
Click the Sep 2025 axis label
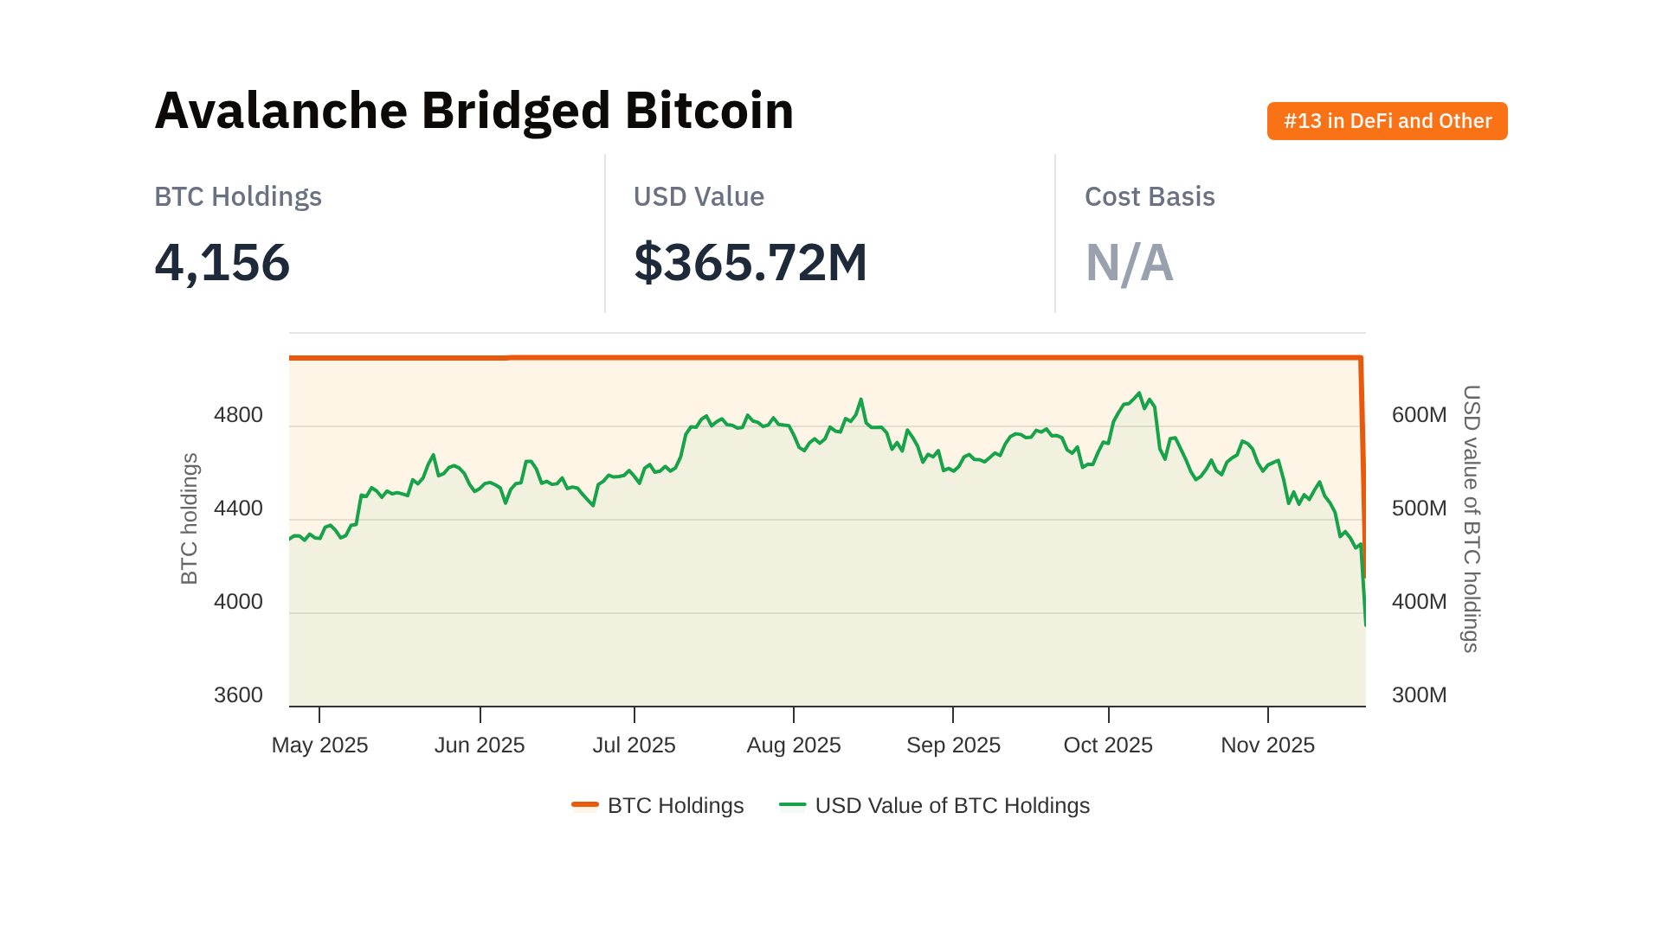coord(953,745)
